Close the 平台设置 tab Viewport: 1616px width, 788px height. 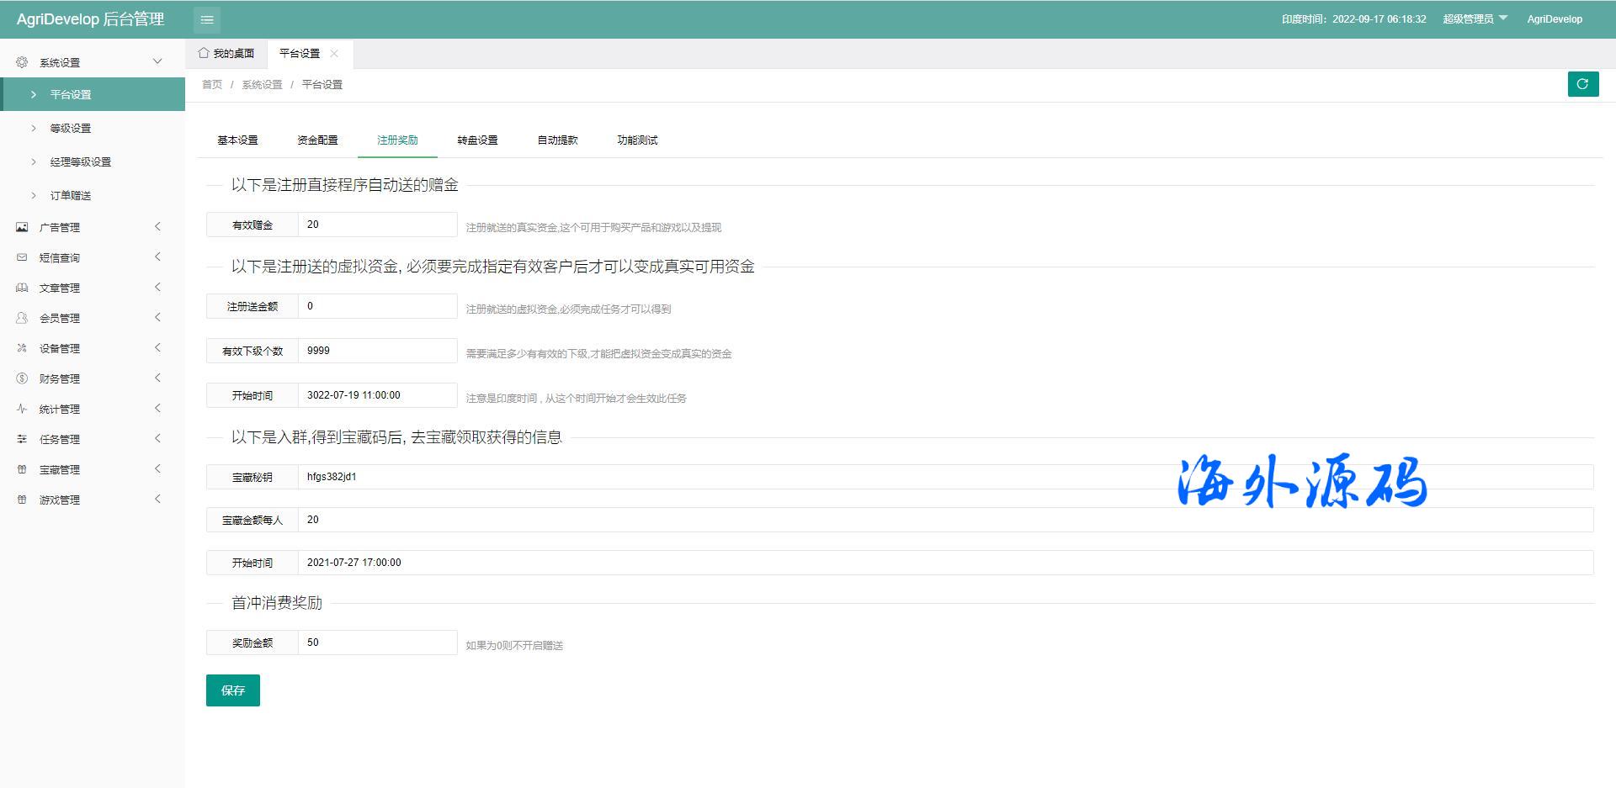[334, 53]
